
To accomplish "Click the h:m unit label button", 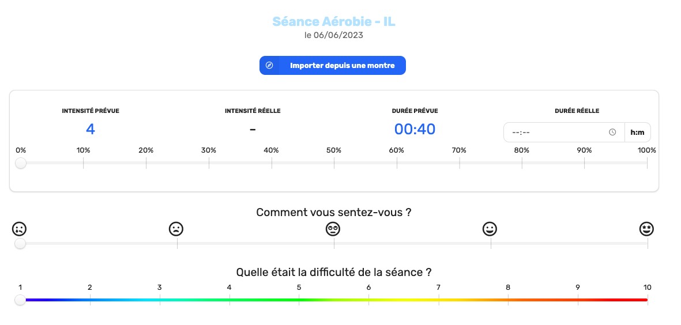I will point(638,133).
